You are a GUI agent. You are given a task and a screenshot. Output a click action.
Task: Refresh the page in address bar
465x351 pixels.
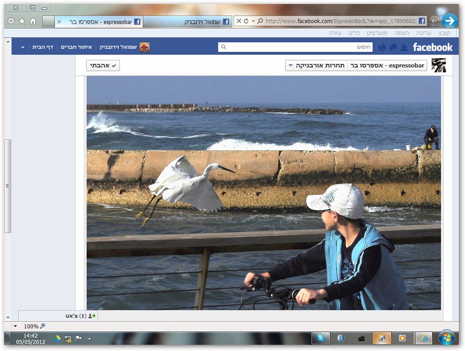pos(246,21)
